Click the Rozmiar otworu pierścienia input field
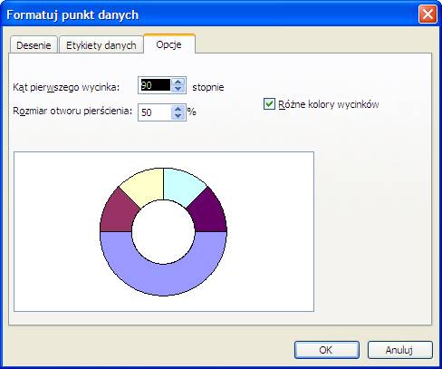442x369 pixels. [x=155, y=112]
